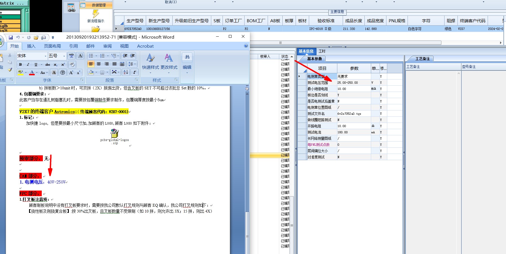The height and width of the screenshot is (254, 506).
Task: Open the font name dropdown 宋体
Action: [x=45, y=56]
